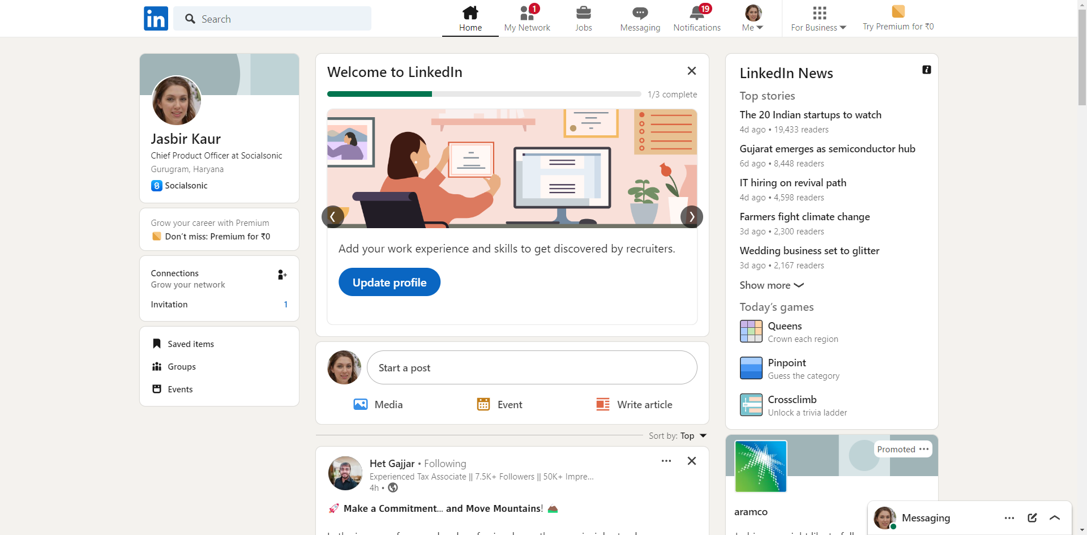The width and height of the screenshot is (1087, 535).
Task: Expand the For Business menu
Action: pyautogui.click(x=819, y=19)
